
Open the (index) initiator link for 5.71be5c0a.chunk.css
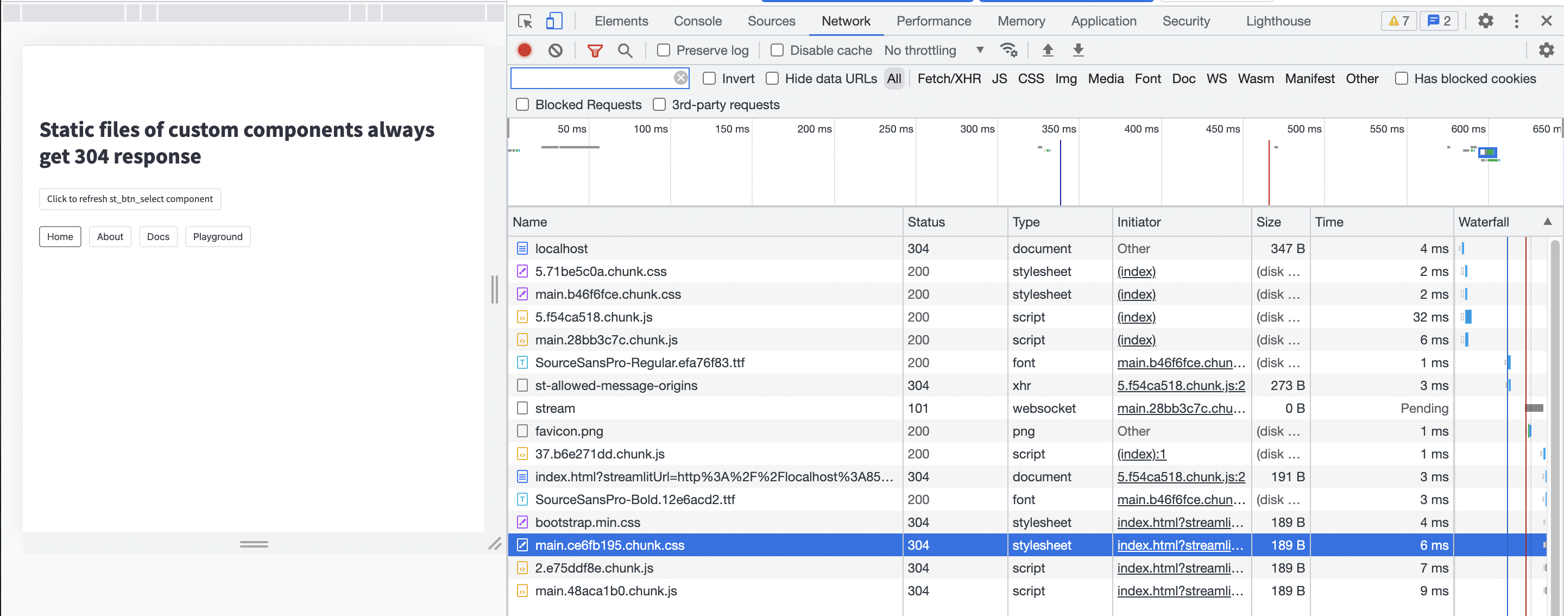(1136, 272)
